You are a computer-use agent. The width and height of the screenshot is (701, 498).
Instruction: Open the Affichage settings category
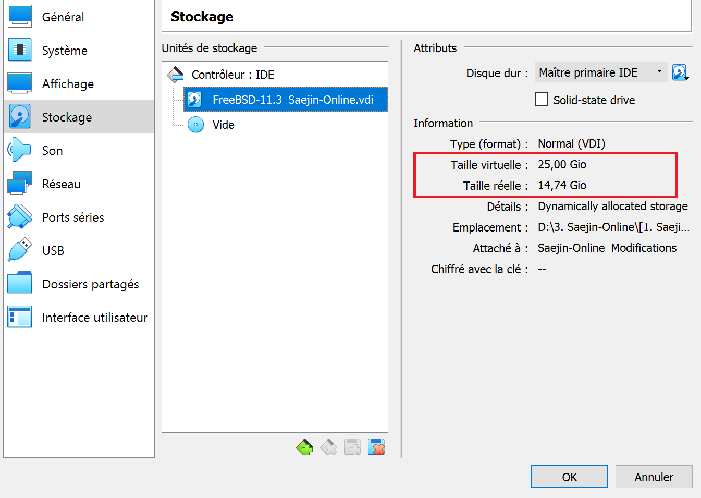(79, 83)
